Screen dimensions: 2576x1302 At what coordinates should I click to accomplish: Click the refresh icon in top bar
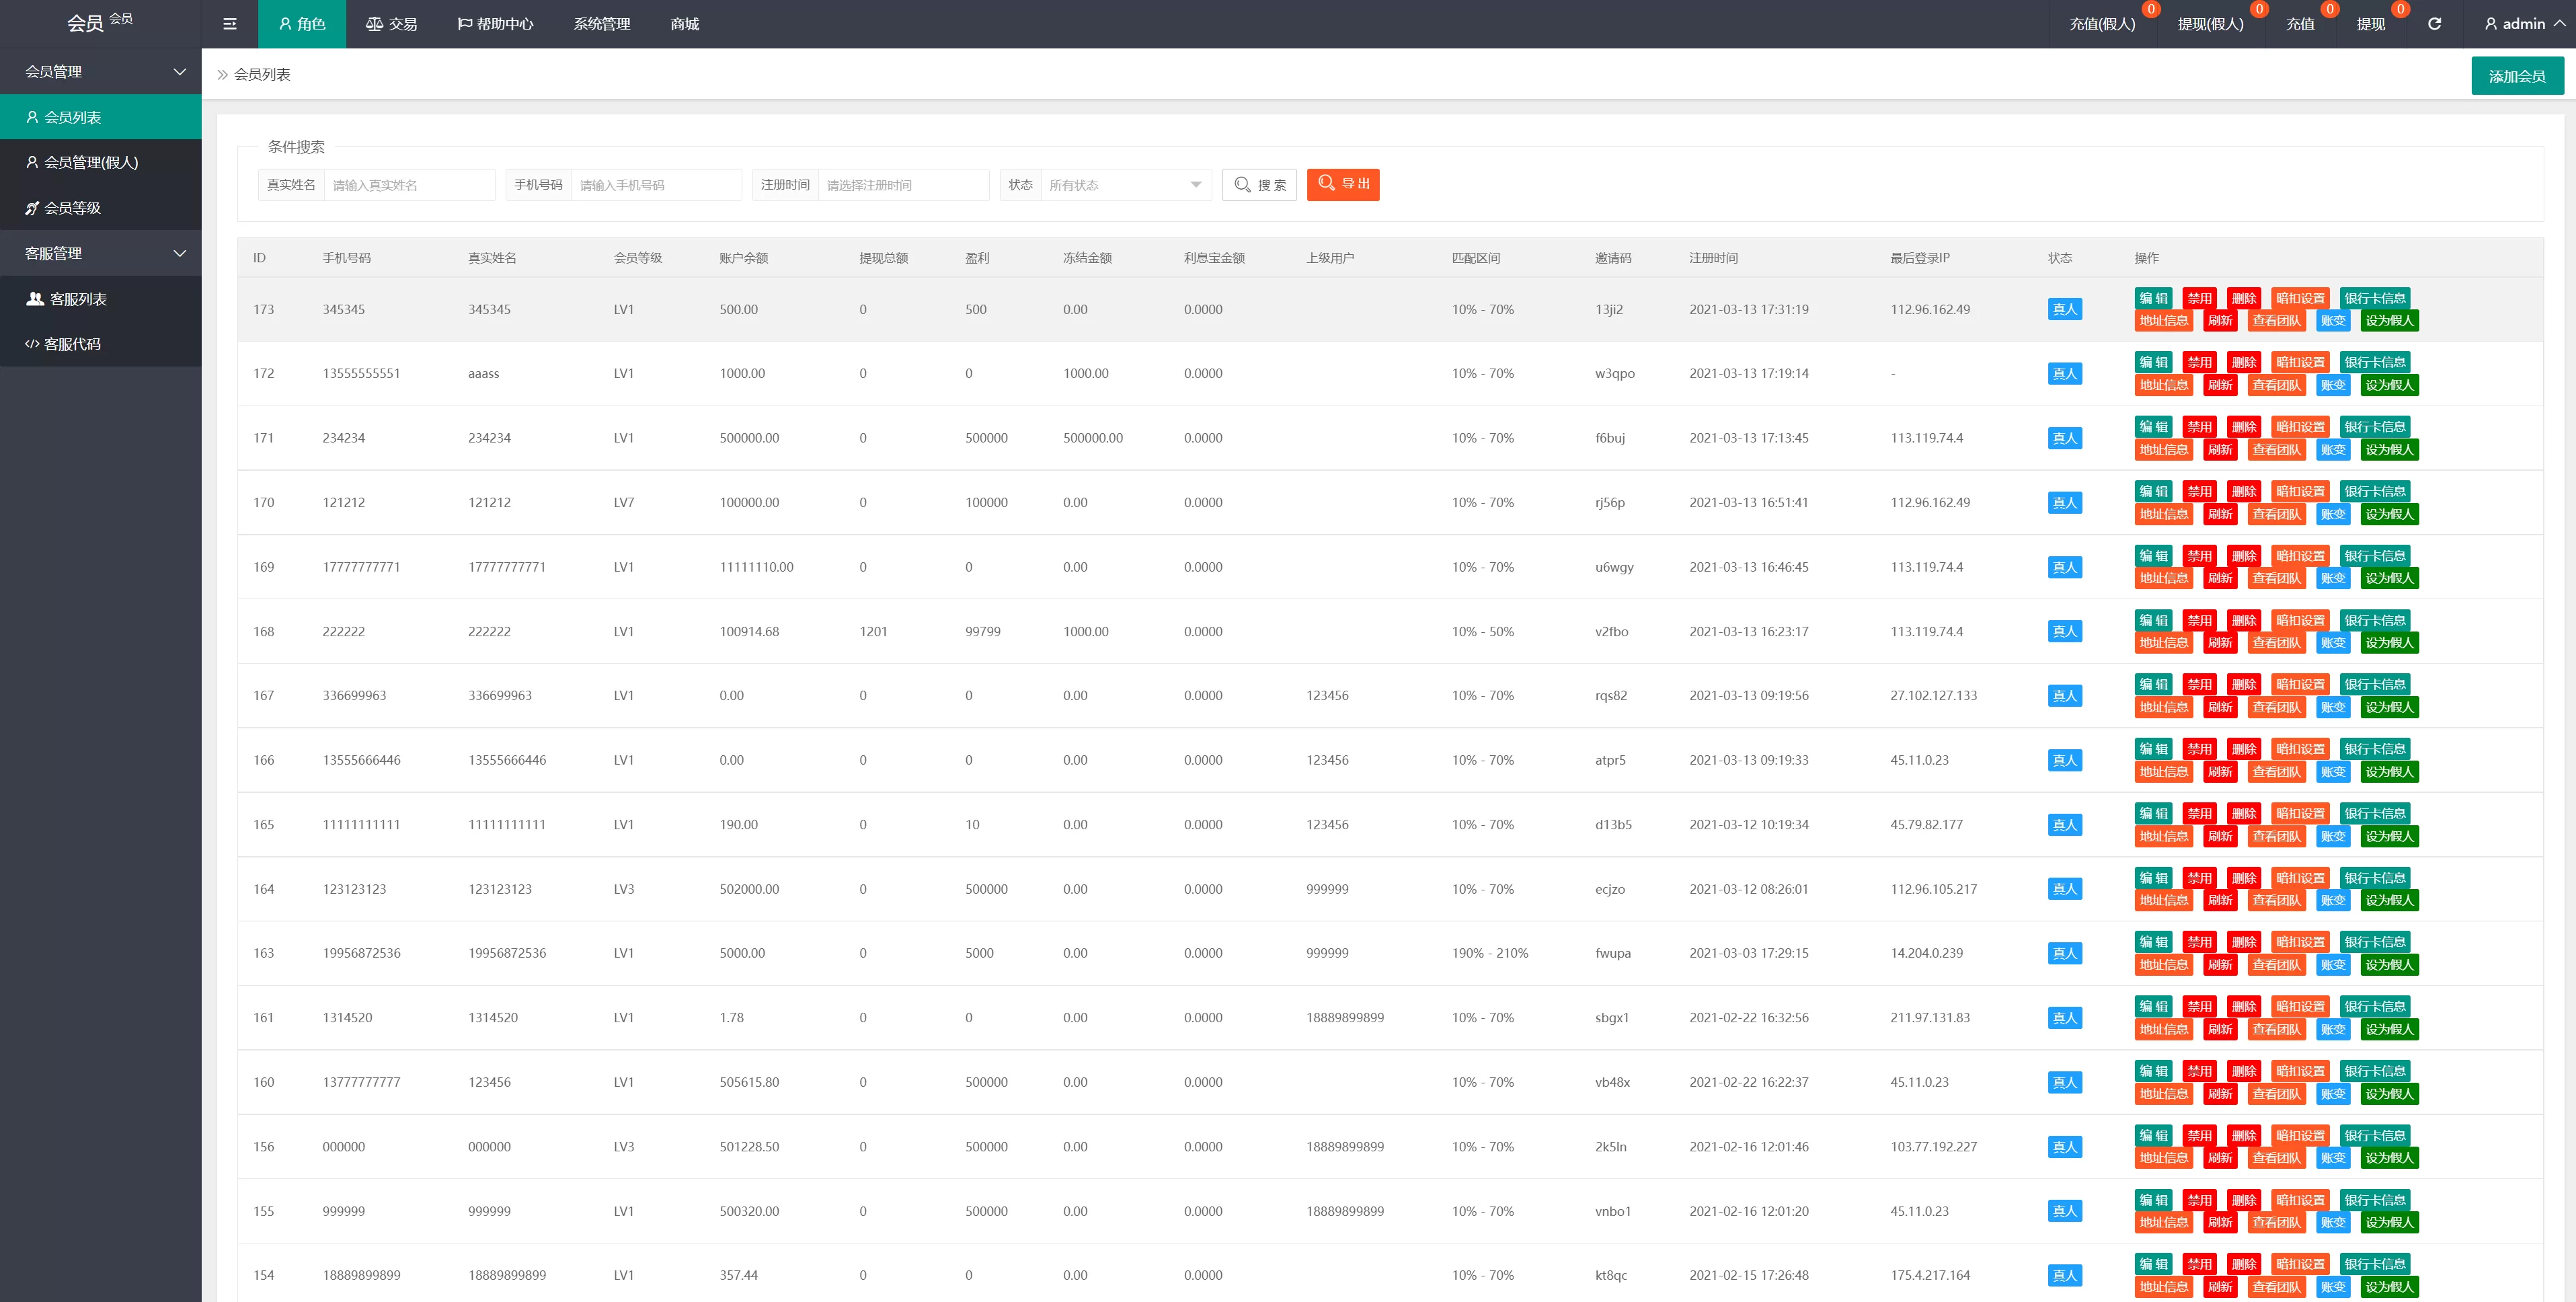(x=2434, y=24)
